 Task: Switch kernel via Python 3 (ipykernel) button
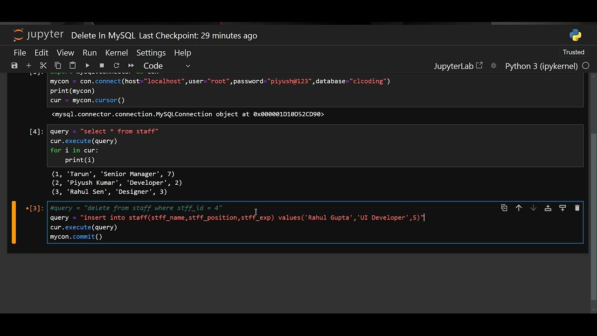pos(541,66)
